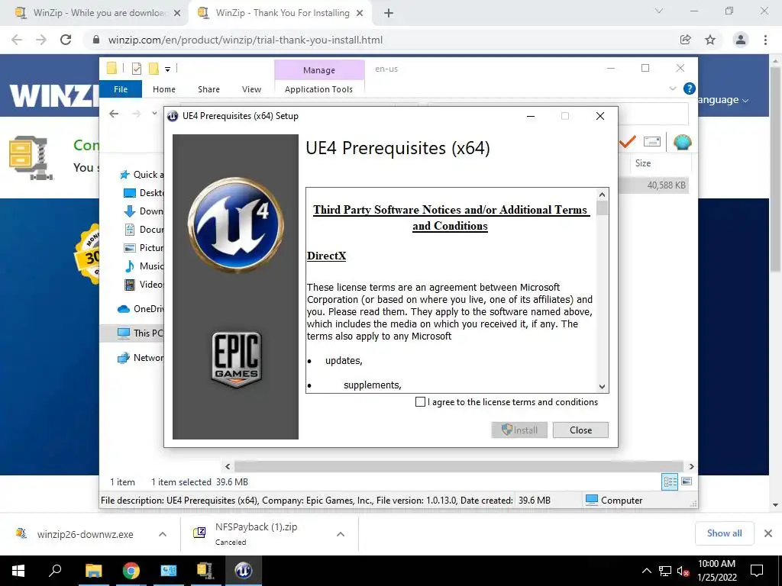Screen dimensions: 782x586
Task: Click the UE4 setup taskbar icon
Action: tap(244, 571)
